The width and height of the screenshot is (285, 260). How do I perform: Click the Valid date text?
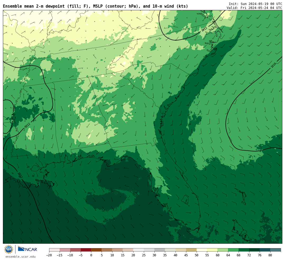point(254,8)
